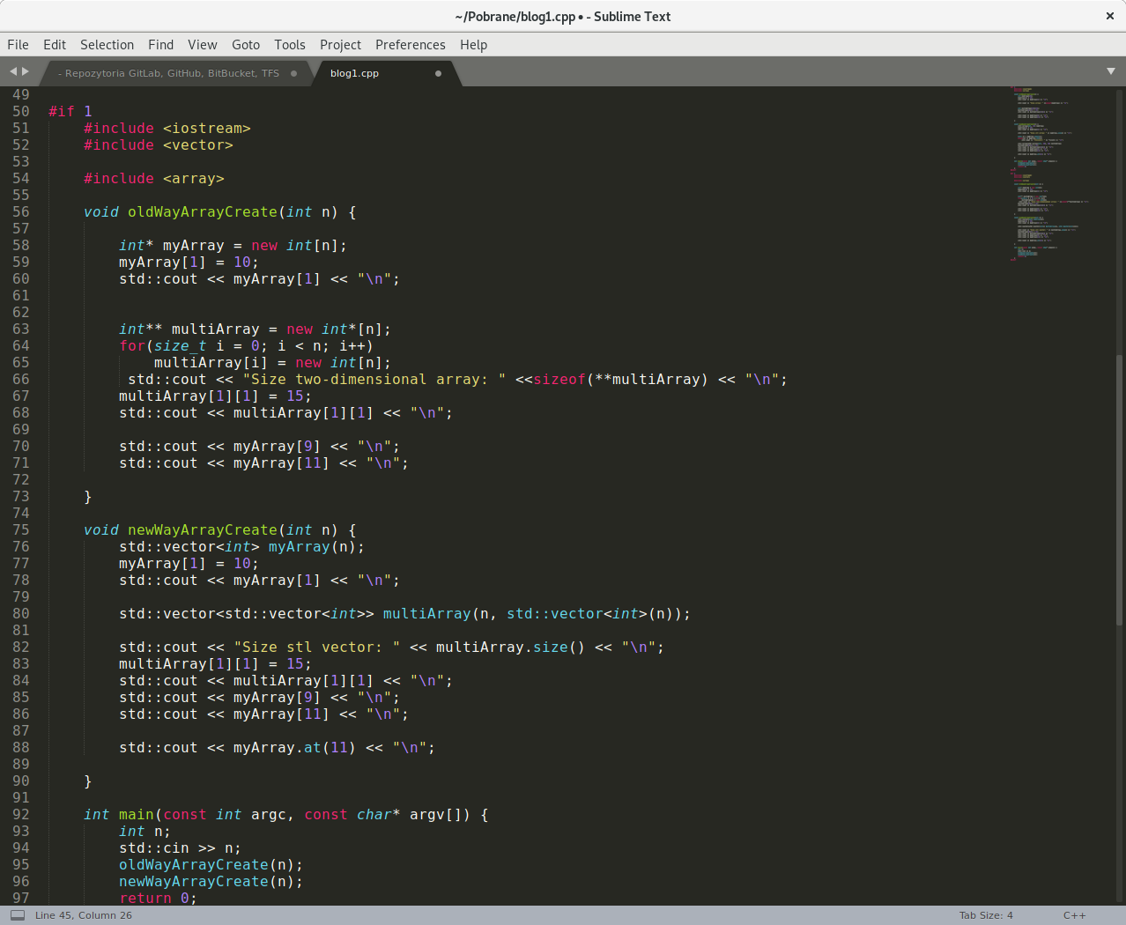Click 'int** multiArray = new int*[n];' line
The image size is (1126, 925).
click(256, 329)
